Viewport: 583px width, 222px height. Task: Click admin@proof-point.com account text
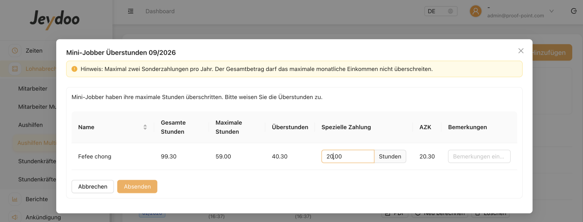click(x=515, y=16)
